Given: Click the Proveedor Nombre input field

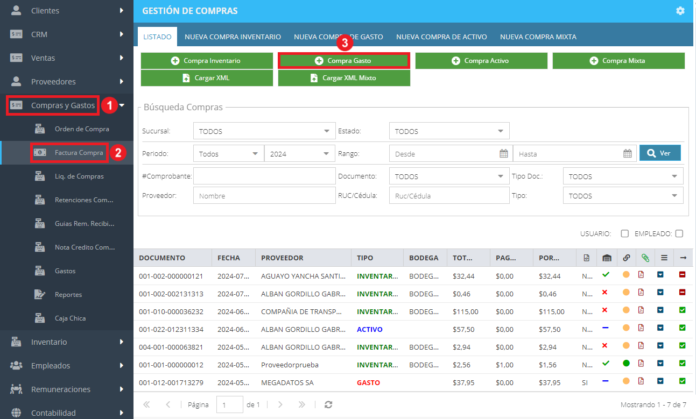Looking at the screenshot, I should [264, 196].
